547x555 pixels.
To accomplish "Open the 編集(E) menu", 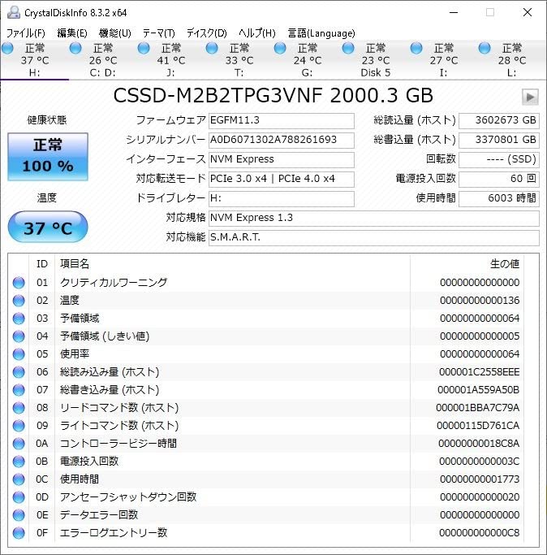I will point(72,33).
